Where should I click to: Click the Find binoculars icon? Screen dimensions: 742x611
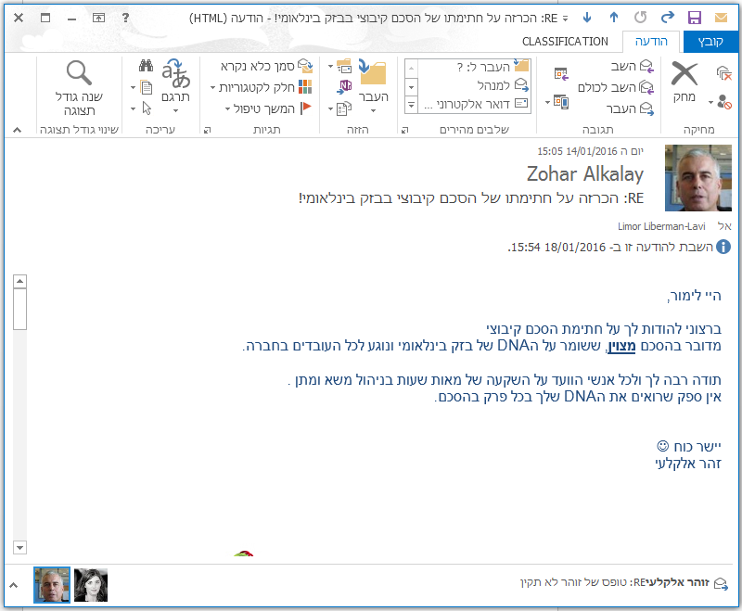coord(146,66)
